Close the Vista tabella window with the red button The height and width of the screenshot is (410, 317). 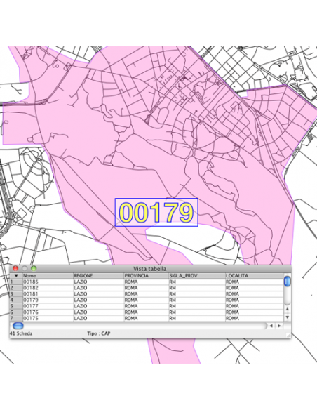(x=15, y=269)
